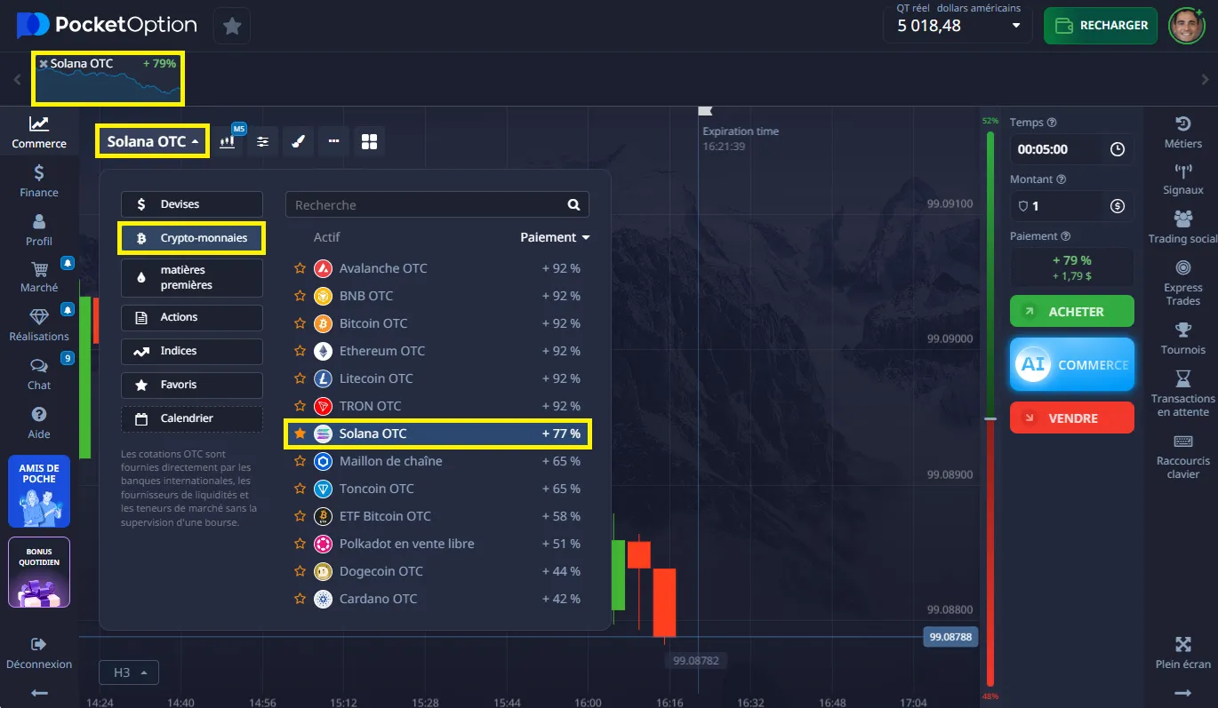Toggle favorite star for Bitcoin OTC
Screen dimensions: 1218x708
[x=300, y=323]
